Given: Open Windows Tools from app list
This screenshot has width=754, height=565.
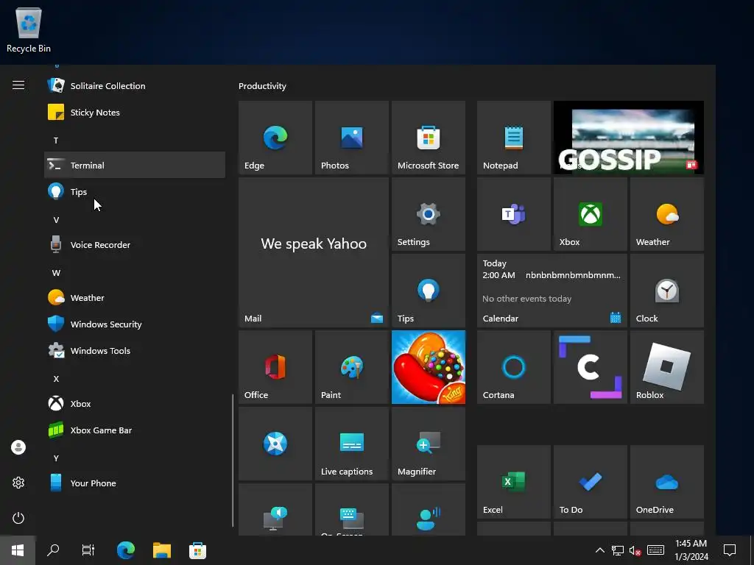Looking at the screenshot, I should coord(135,351).
